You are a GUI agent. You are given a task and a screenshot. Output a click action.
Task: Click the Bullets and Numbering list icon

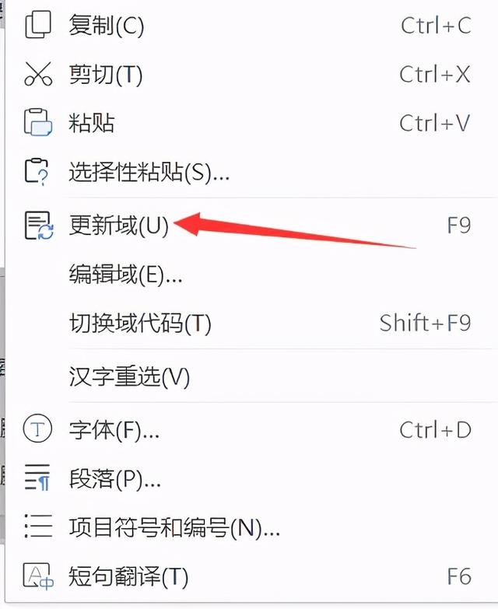click(38, 527)
